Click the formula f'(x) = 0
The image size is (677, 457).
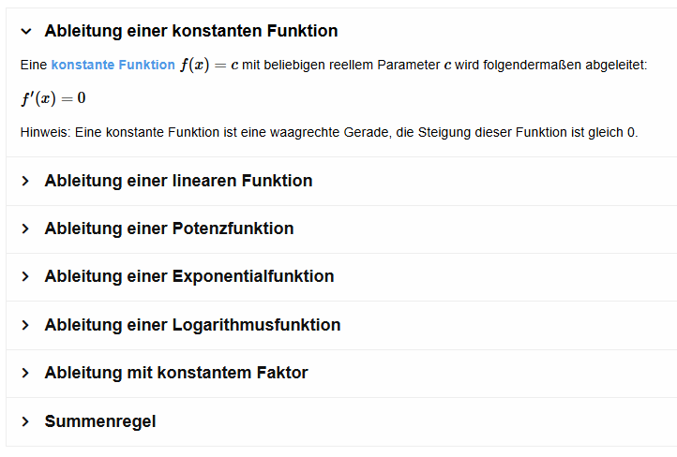(53, 99)
